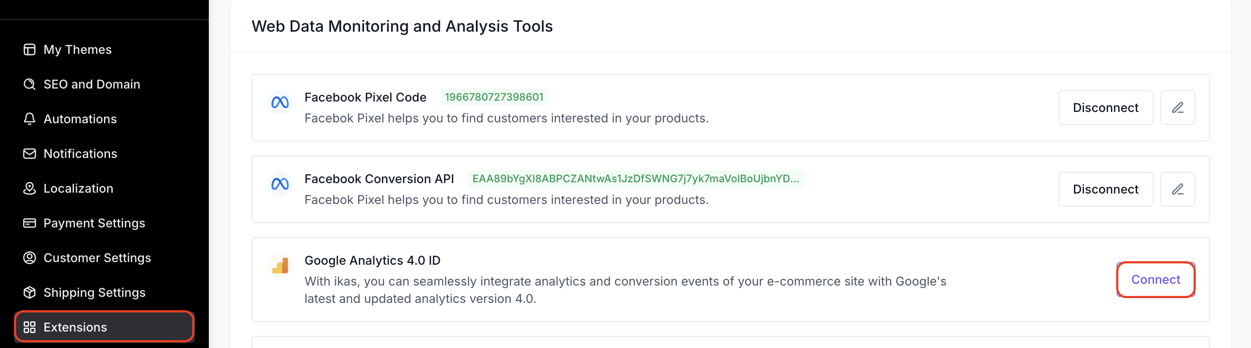Edit Facebook Conversion API with pencil icon

click(1177, 189)
